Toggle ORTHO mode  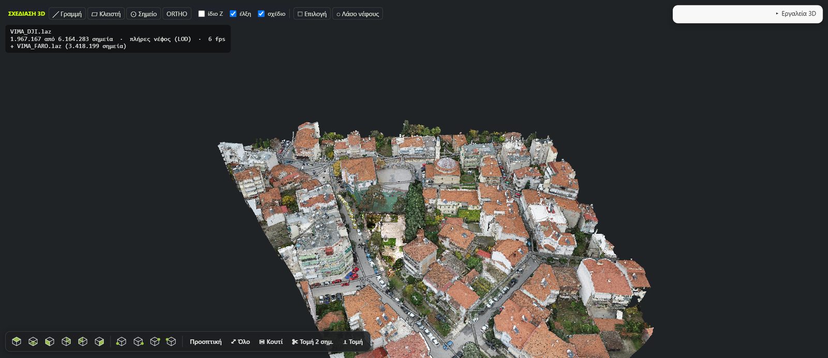click(x=177, y=14)
